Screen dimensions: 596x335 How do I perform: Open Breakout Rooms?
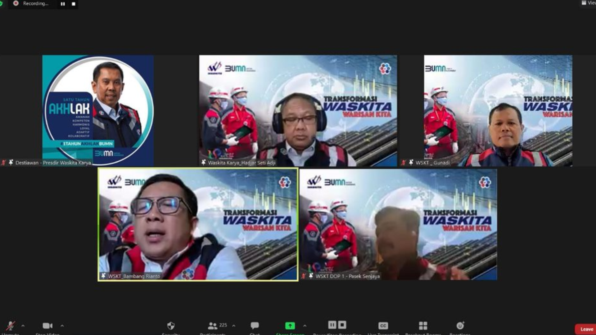tap(423, 326)
